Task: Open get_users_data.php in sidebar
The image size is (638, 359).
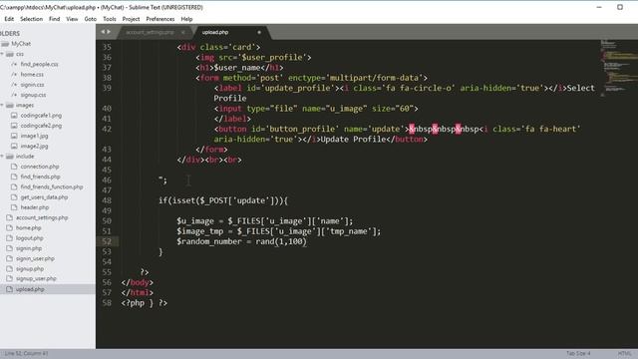Action: (44, 197)
